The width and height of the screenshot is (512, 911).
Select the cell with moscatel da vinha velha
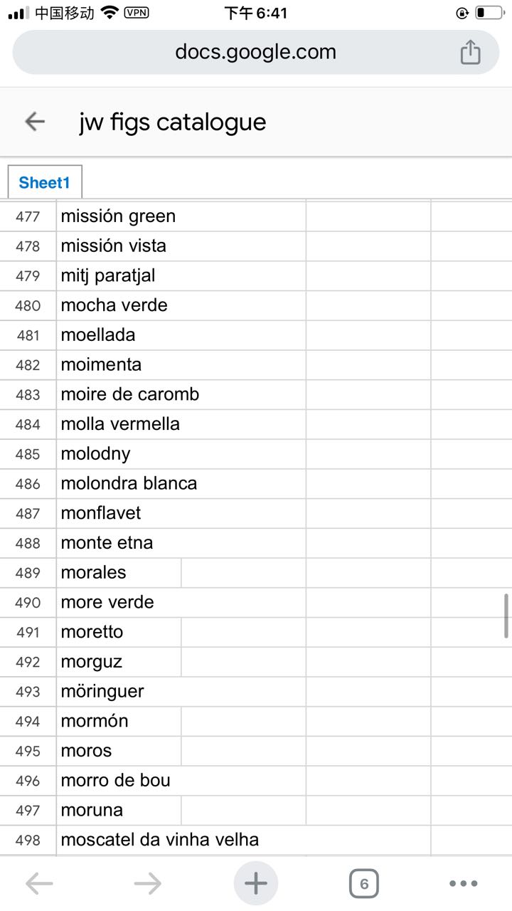coord(244,840)
